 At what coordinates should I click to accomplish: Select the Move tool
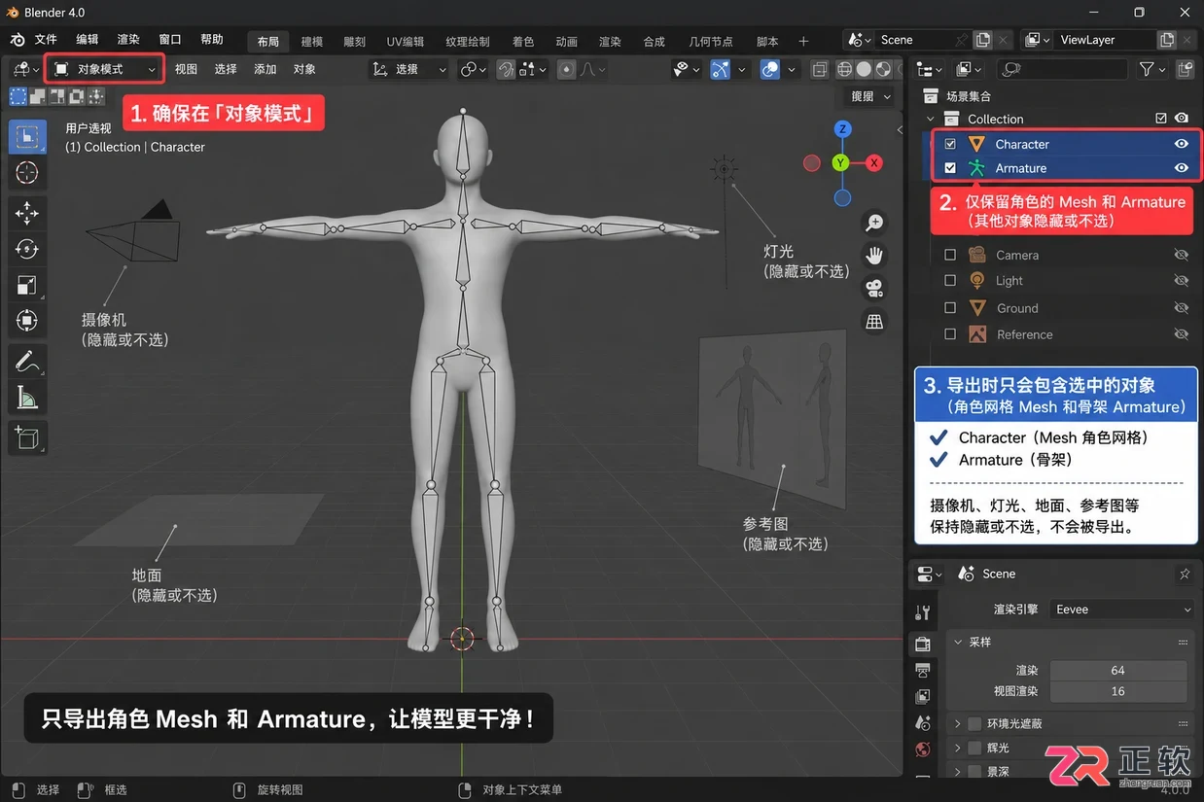pos(27,213)
